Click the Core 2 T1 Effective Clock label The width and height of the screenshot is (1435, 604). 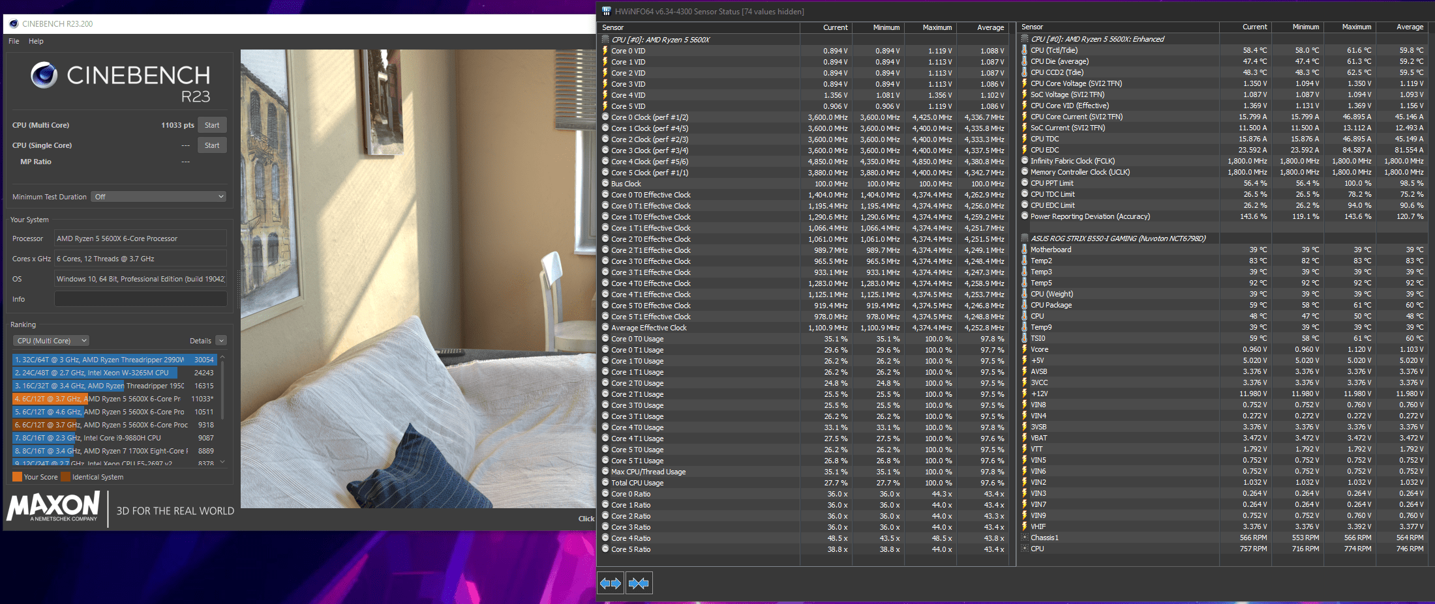(x=651, y=250)
